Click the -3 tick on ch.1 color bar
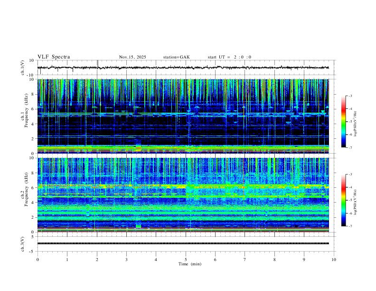 coord(350,96)
